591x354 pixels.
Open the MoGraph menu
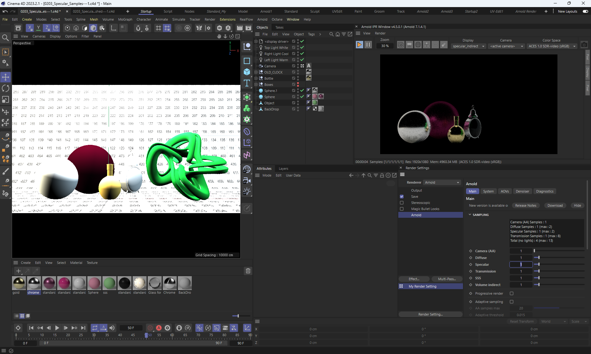(x=125, y=19)
